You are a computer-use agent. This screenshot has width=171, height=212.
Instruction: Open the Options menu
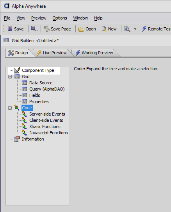click(x=60, y=18)
